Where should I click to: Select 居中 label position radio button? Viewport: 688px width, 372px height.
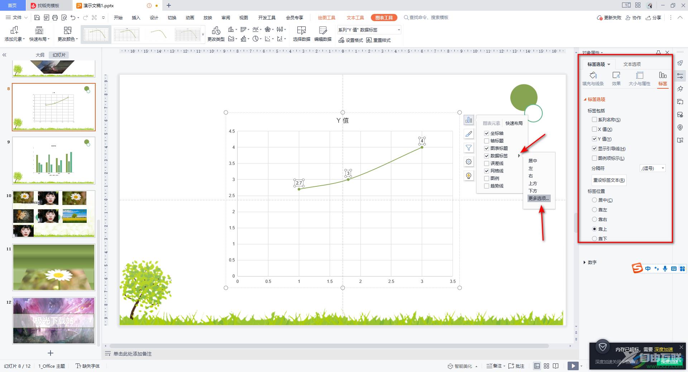click(x=594, y=200)
